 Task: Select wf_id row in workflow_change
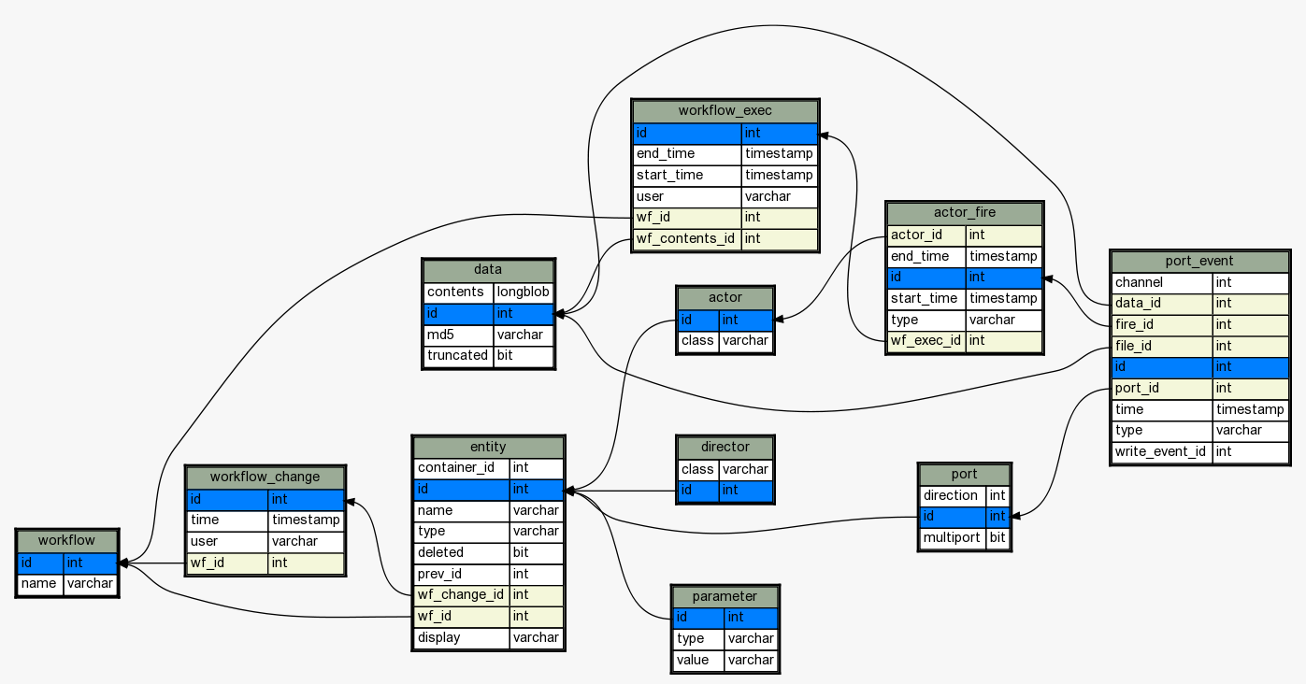[266, 563]
